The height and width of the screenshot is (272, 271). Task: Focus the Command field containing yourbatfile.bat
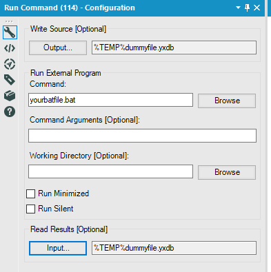point(110,100)
